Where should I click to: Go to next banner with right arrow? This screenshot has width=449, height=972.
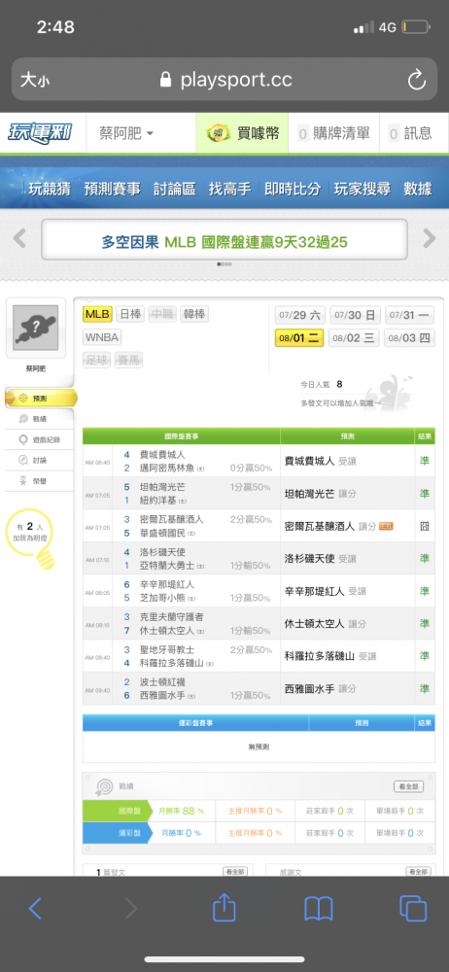coord(430,238)
